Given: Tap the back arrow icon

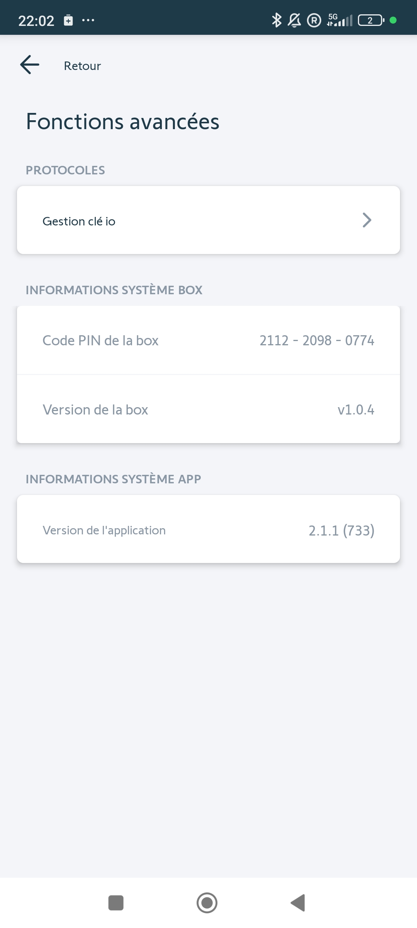Looking at the screenshot, I should 30,65.
